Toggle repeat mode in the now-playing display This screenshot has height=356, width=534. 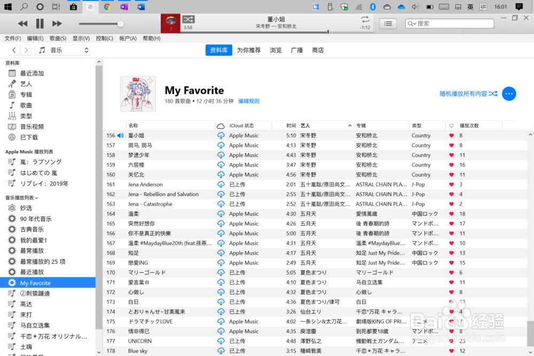pos(365,19)
